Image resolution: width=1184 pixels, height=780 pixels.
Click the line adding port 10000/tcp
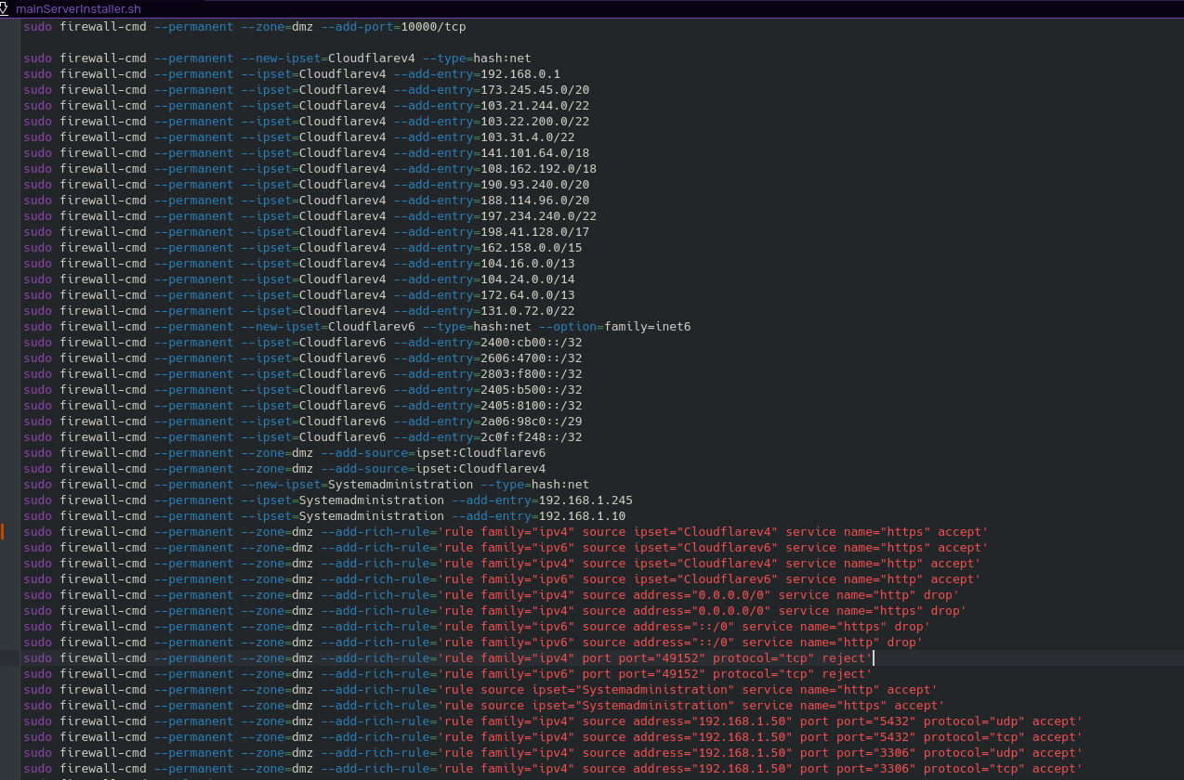pos(245,26)
